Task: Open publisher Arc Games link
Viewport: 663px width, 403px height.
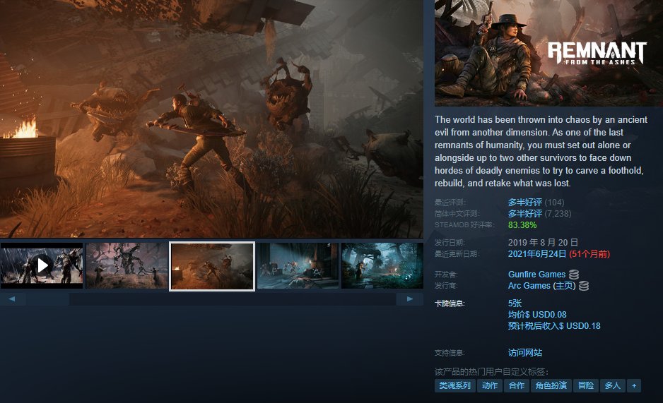Action: [x=529, y=286]
